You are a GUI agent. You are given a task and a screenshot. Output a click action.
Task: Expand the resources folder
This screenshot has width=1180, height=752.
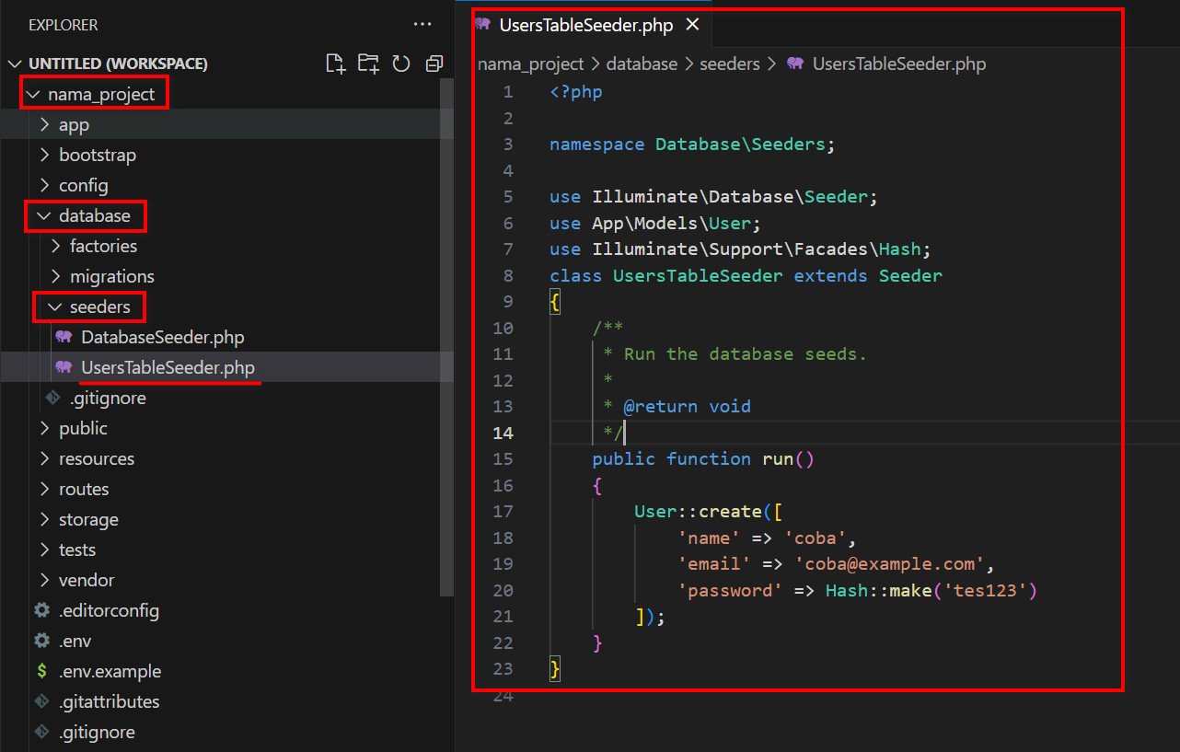pyautogui.click(x=45, y=458)
